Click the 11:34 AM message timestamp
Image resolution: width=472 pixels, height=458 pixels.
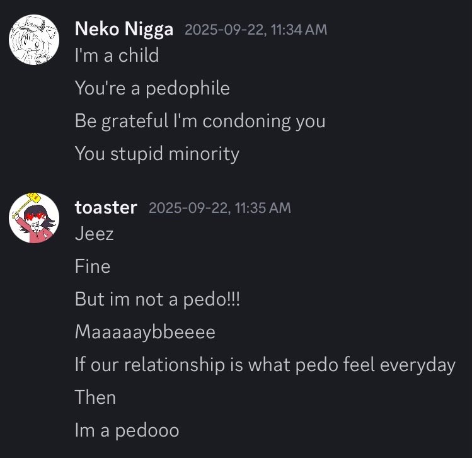coord(256,30)
